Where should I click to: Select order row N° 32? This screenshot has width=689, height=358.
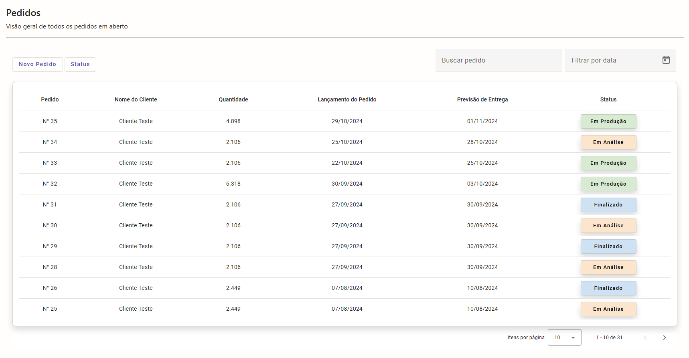50,184
